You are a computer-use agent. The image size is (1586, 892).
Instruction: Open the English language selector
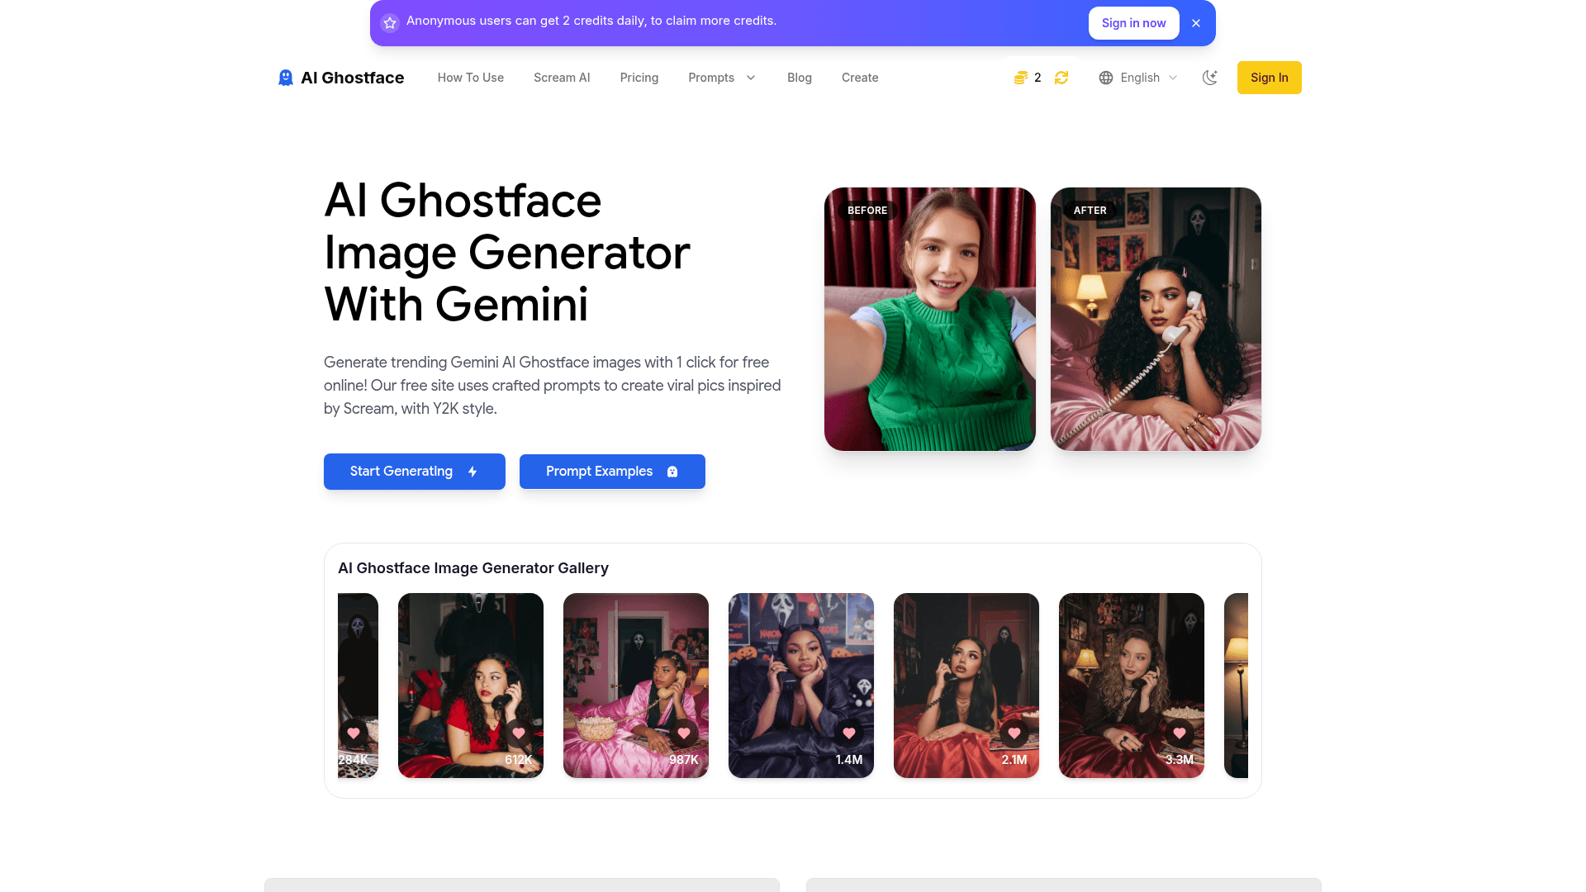click(x=1140, y=78)
